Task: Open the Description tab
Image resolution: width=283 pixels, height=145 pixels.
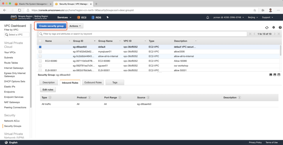Action: coord(49,82)
